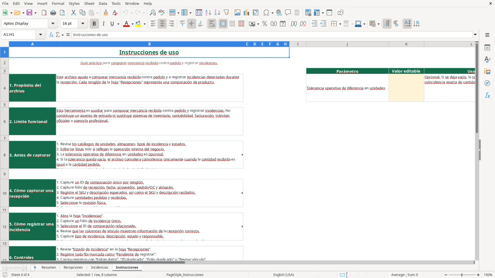This screenshot has width=495, height=278.
Task: Activate Clone Formatting paintbrush
Action: tap(106, 13)
